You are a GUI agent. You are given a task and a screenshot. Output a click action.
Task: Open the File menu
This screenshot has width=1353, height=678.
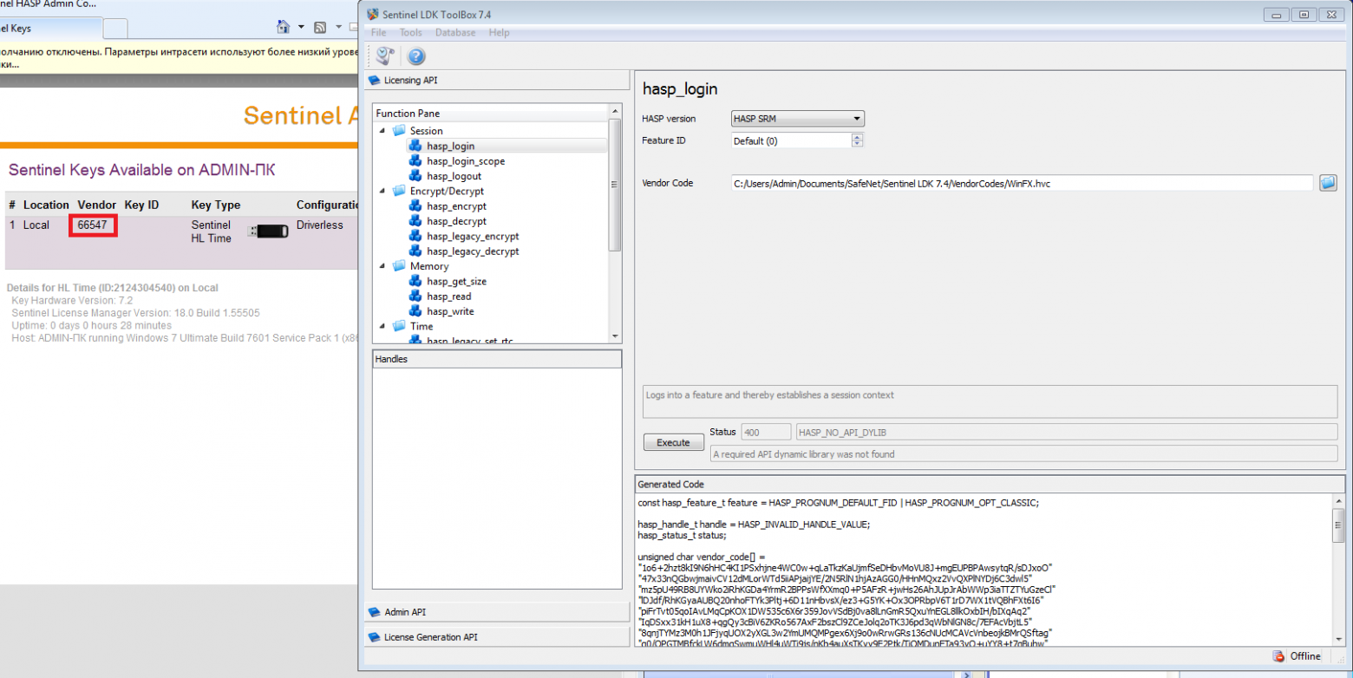pos(378,33)
